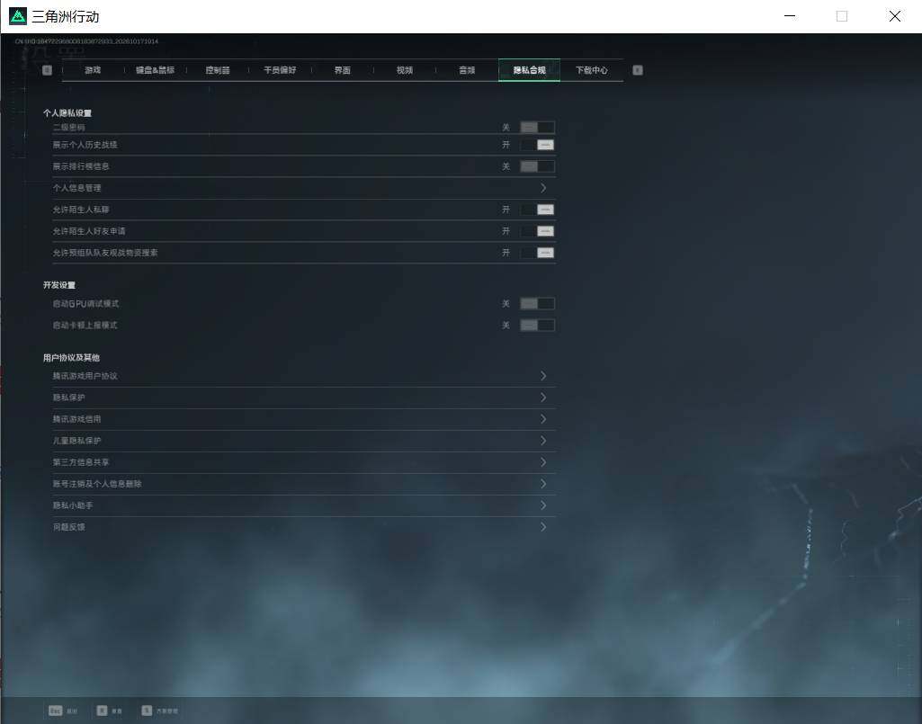Open the 界面 settings tab
Image resolution: width=922 pixels, height=724 pixels.
coord(342,70)
